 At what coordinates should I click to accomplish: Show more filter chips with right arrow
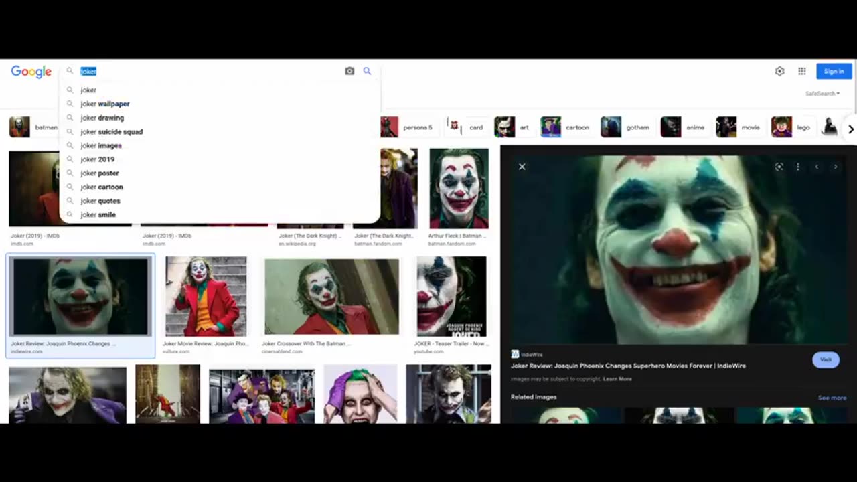pos(850,129)
